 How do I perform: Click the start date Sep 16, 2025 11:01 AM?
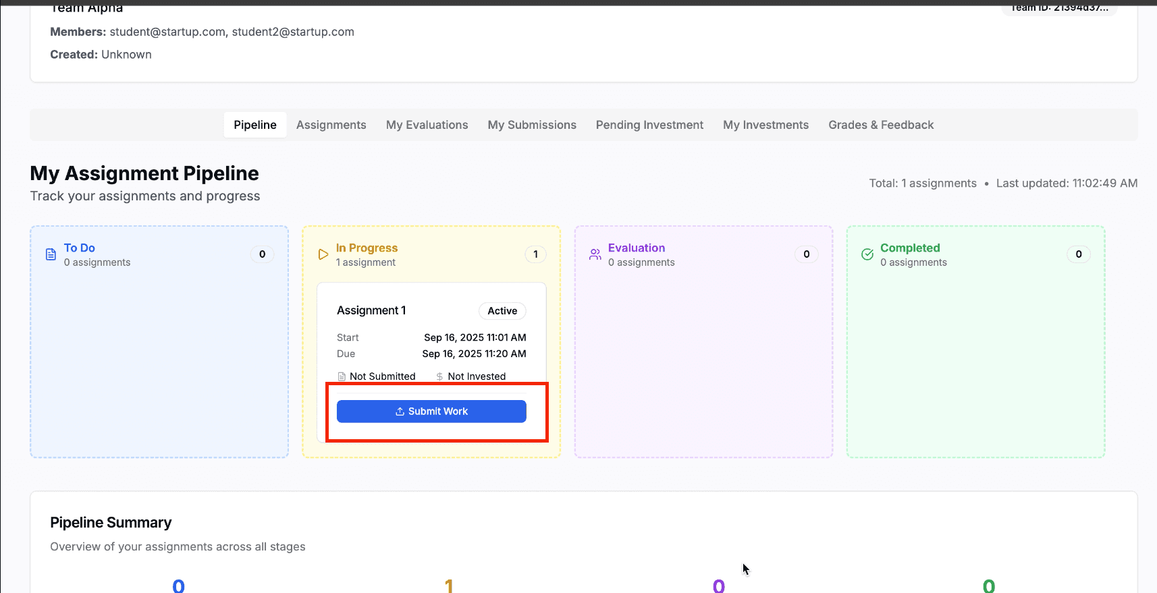coord(475,337)
